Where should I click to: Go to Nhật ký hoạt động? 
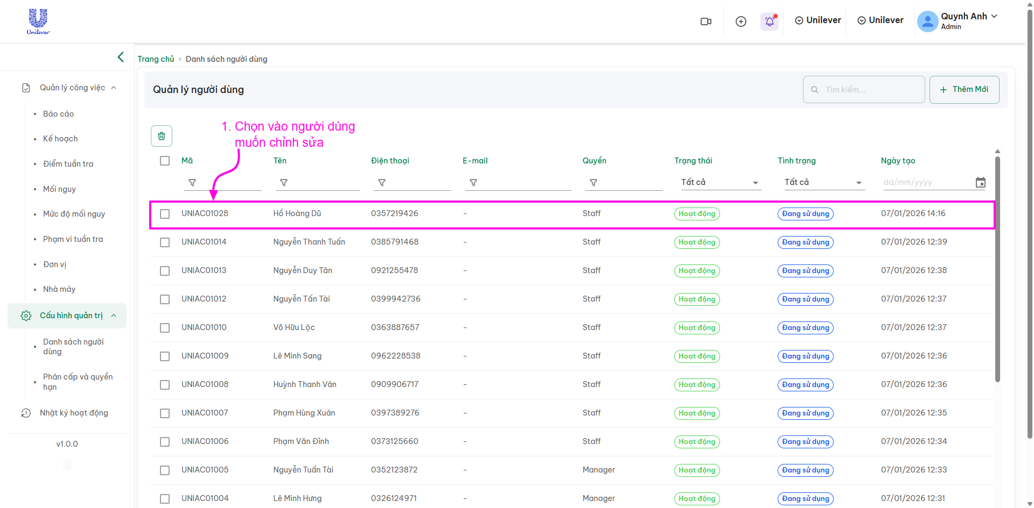[x=74, y=413]
